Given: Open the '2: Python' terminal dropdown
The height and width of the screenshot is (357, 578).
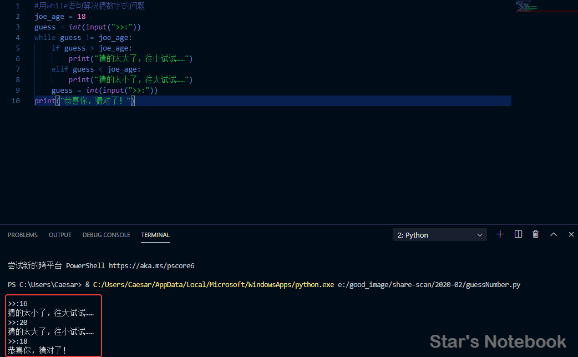Looking at the screenshot, I should (x=439, y=235).
